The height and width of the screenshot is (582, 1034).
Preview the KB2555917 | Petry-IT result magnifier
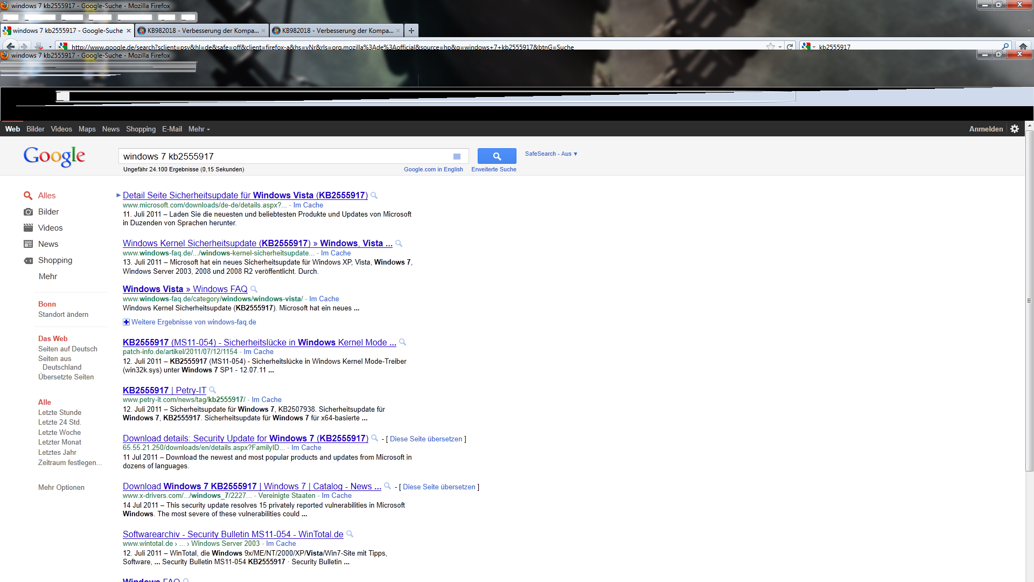(x=213, y=390)
